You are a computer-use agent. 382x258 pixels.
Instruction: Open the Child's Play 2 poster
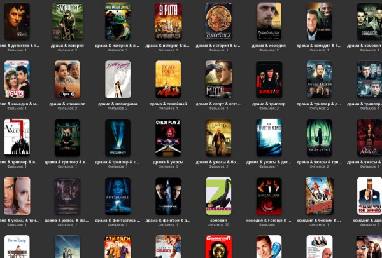[168, 138]
